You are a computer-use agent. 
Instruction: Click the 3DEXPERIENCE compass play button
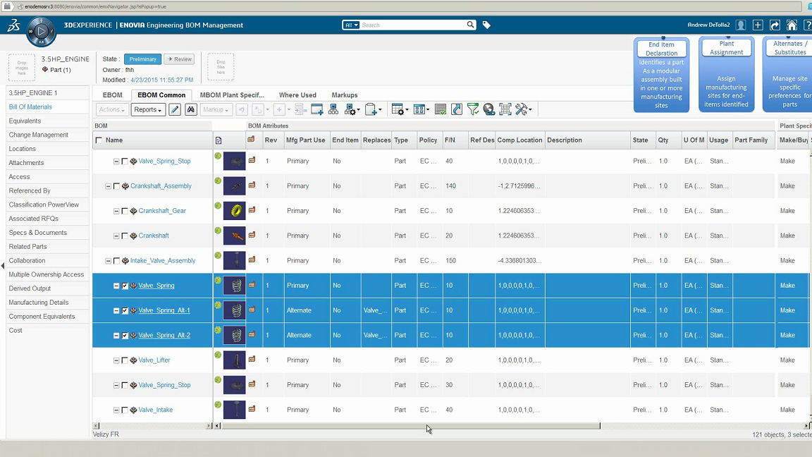pos(41,31)
